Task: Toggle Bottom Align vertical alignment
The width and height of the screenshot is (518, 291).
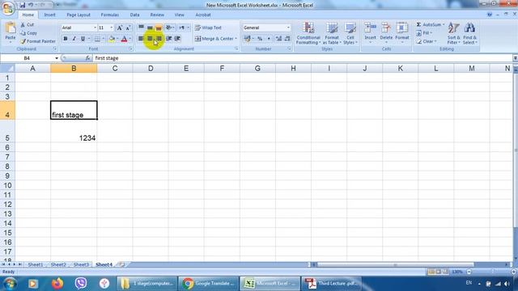Action: pyautogui.click(x=159, y=27)
